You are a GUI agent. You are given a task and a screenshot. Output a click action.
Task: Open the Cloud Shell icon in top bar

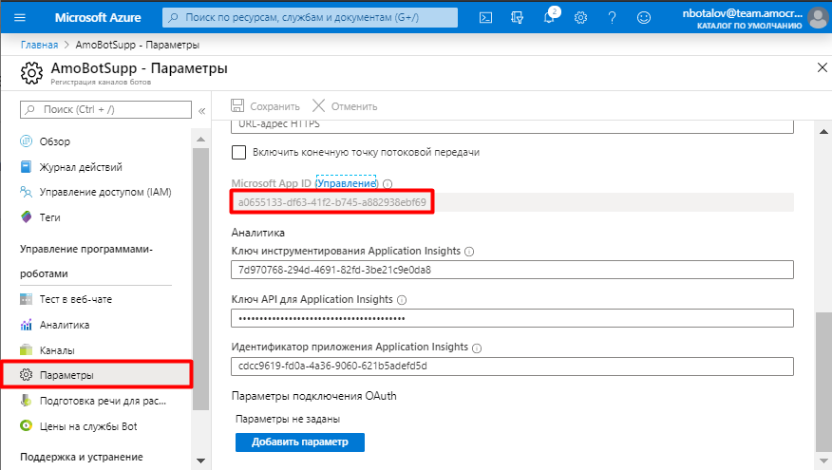pos(485,17)
